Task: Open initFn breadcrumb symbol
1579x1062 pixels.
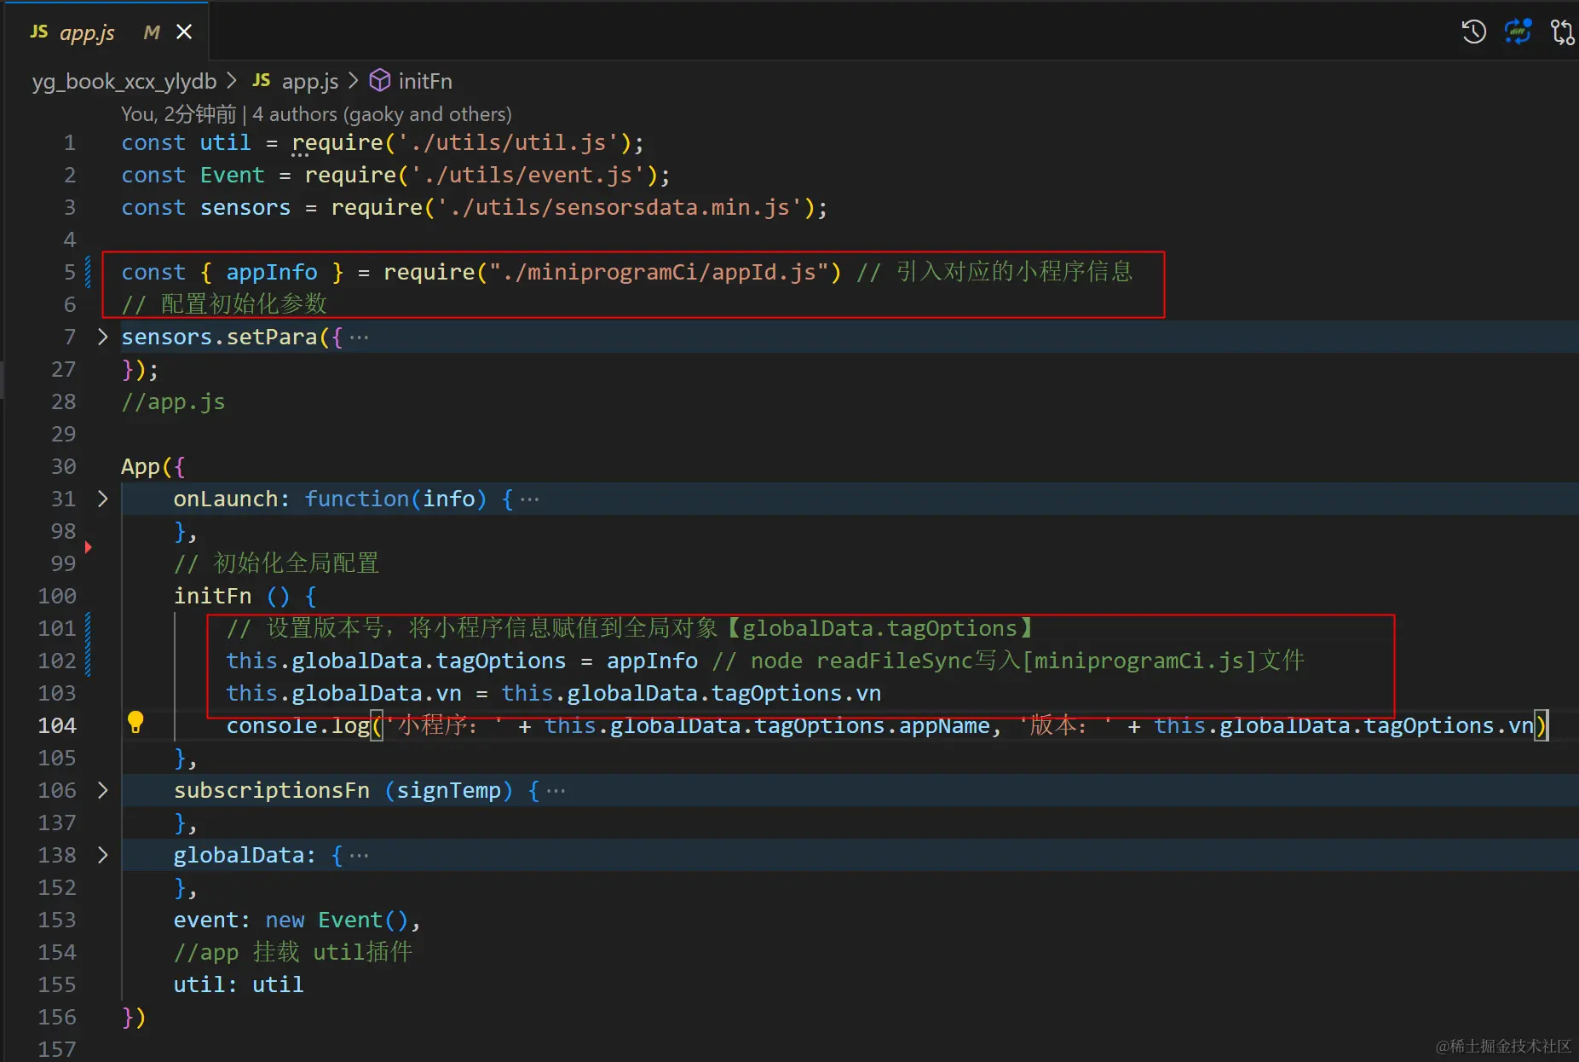Action: pyautogui.click(x=425, y=81)
